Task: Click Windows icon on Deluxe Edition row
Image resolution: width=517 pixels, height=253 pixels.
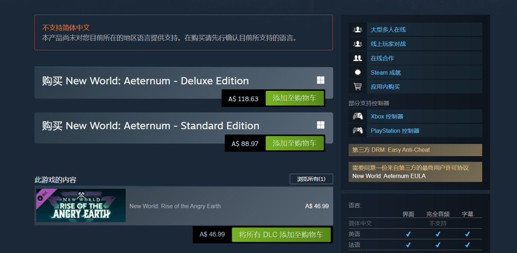Action: click(321, 80)
